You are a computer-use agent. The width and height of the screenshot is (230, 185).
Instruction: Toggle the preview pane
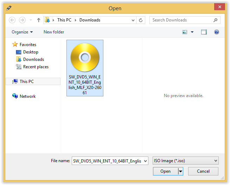[204, 32]
